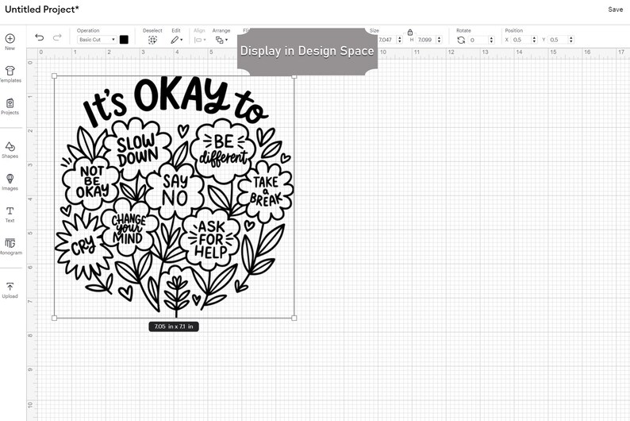Click the Save button

[x=615, y=10]
